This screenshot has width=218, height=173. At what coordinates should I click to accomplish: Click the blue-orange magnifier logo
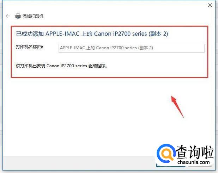click(166, 154)
